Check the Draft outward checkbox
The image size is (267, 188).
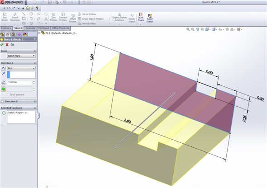[8, 94]
